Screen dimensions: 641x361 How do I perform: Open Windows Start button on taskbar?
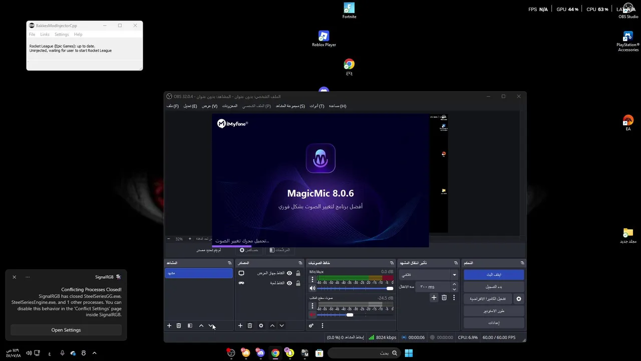coord(409,353)
